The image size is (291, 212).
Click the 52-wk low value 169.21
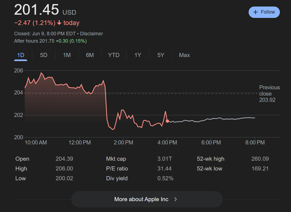click(x=260, y=169)
